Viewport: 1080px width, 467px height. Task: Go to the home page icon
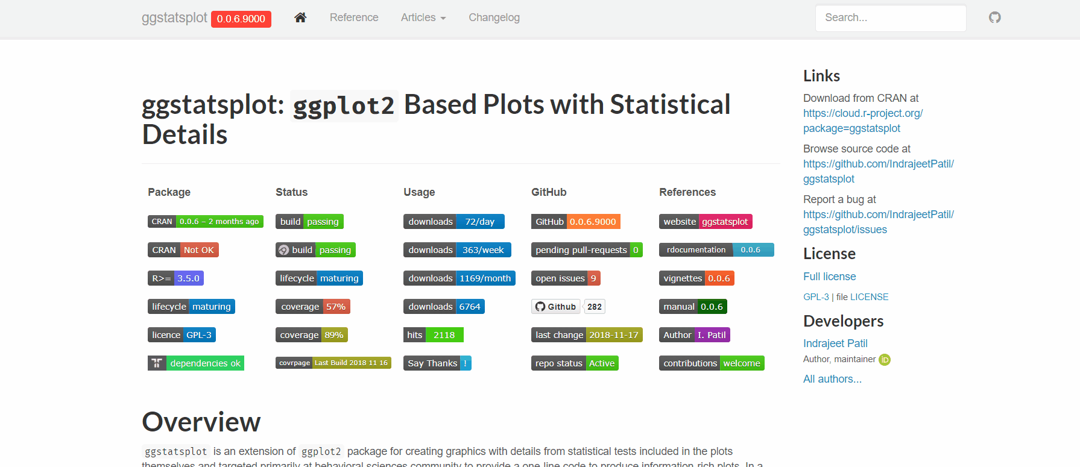tap(300, 17)
